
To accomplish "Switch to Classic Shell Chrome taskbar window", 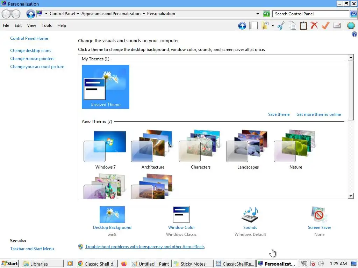I will click(97, 264).
